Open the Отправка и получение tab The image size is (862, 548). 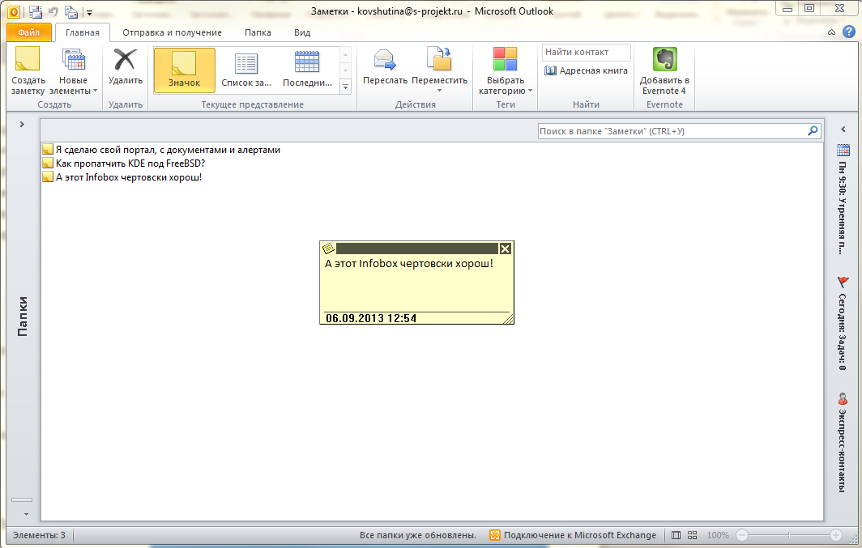click(172, 32)
